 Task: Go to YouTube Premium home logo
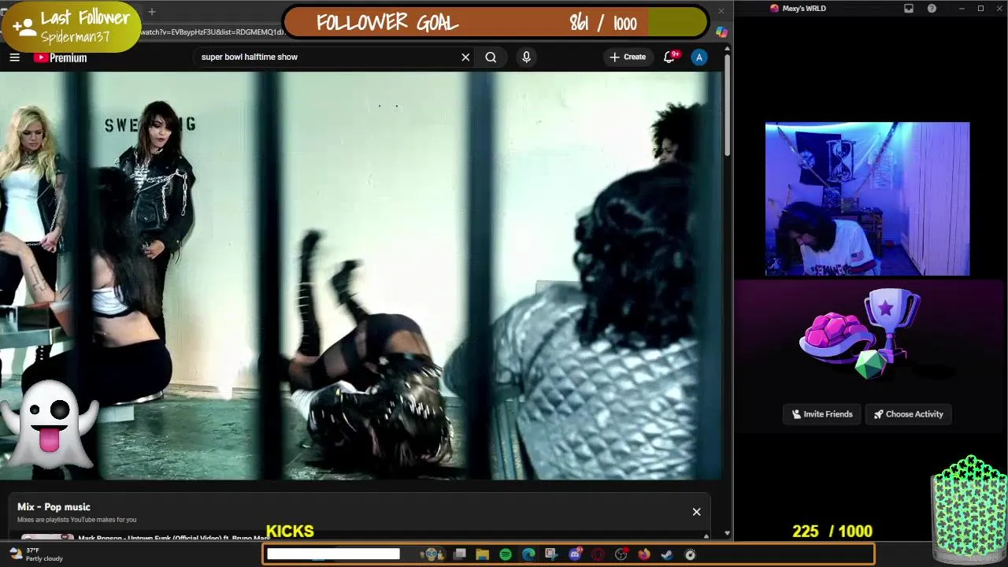(x=60, y=57)
